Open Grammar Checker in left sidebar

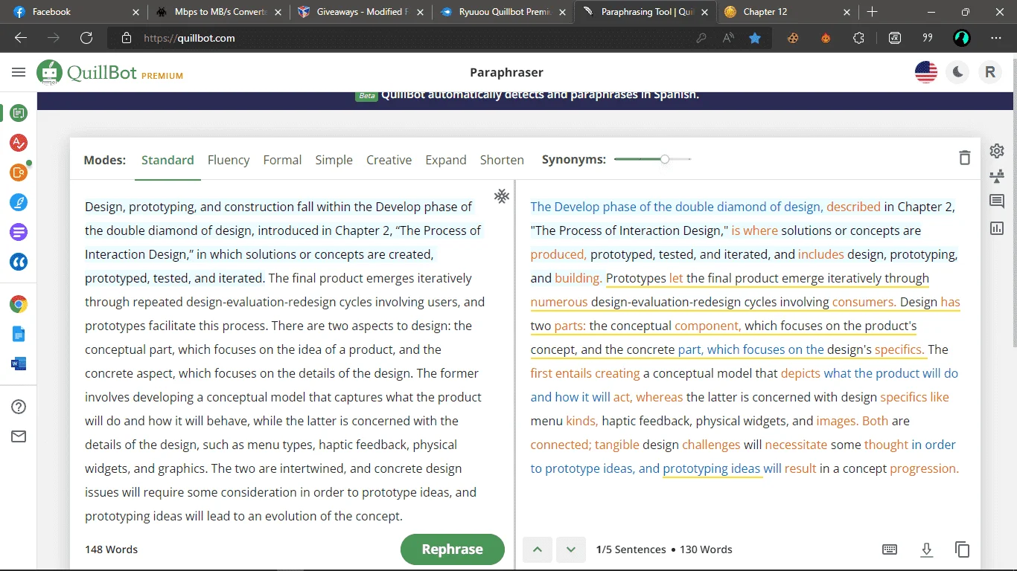[19, 143]
